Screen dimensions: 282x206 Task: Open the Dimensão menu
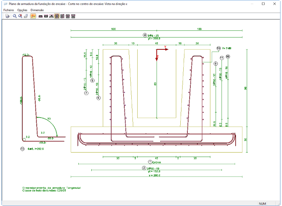click(37, 10)
